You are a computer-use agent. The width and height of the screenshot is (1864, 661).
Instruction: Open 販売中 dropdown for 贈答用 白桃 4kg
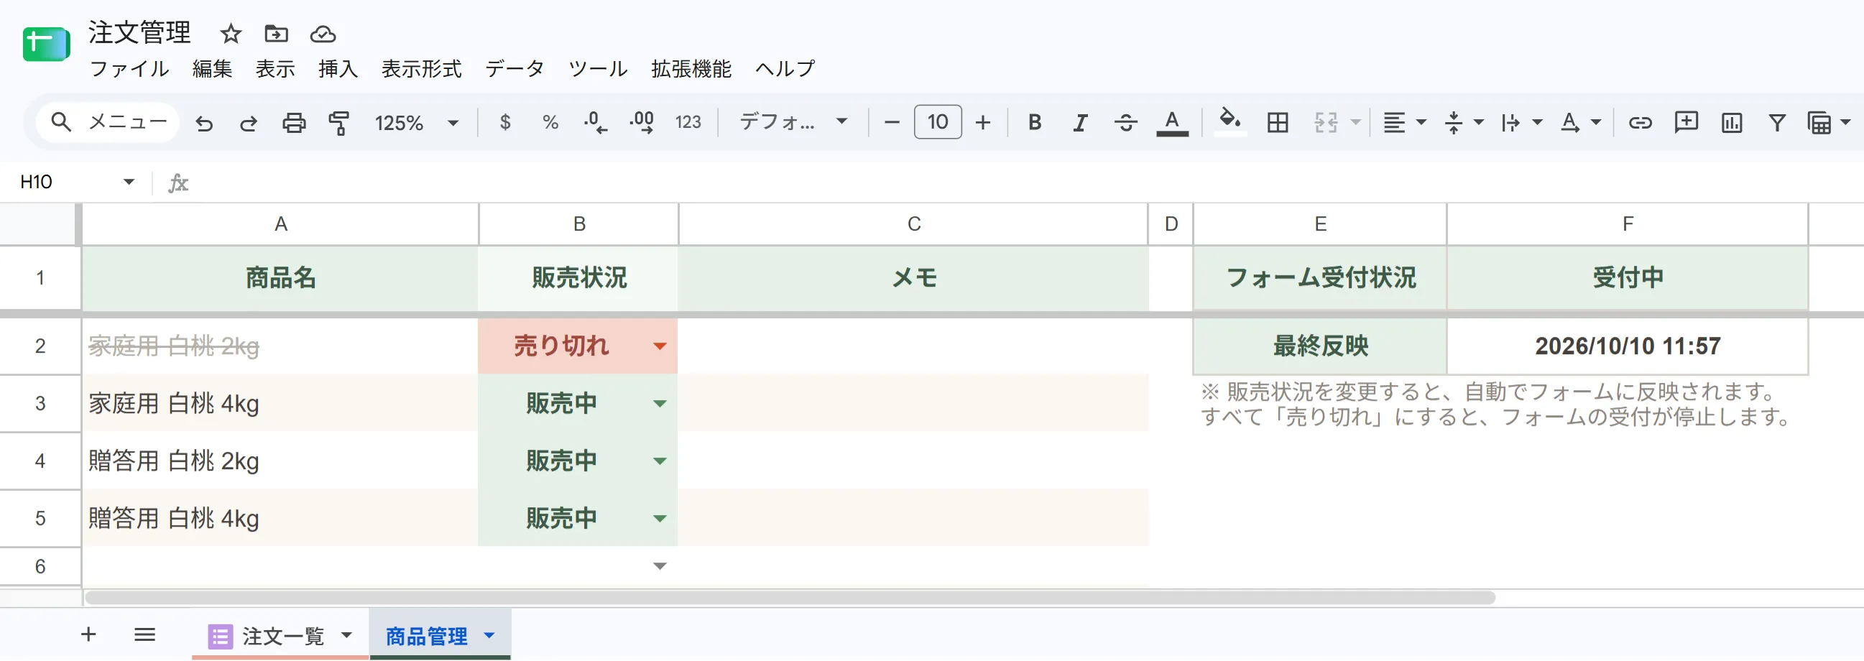click(x=659, y=519)
